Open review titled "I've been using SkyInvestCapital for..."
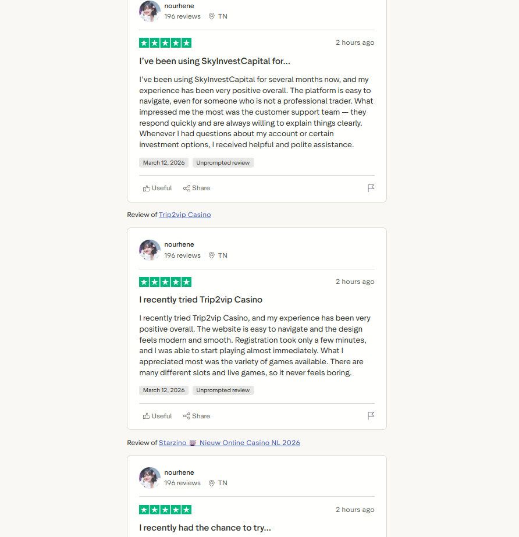This screenshot has height=537, width=519. click(214, 61)
